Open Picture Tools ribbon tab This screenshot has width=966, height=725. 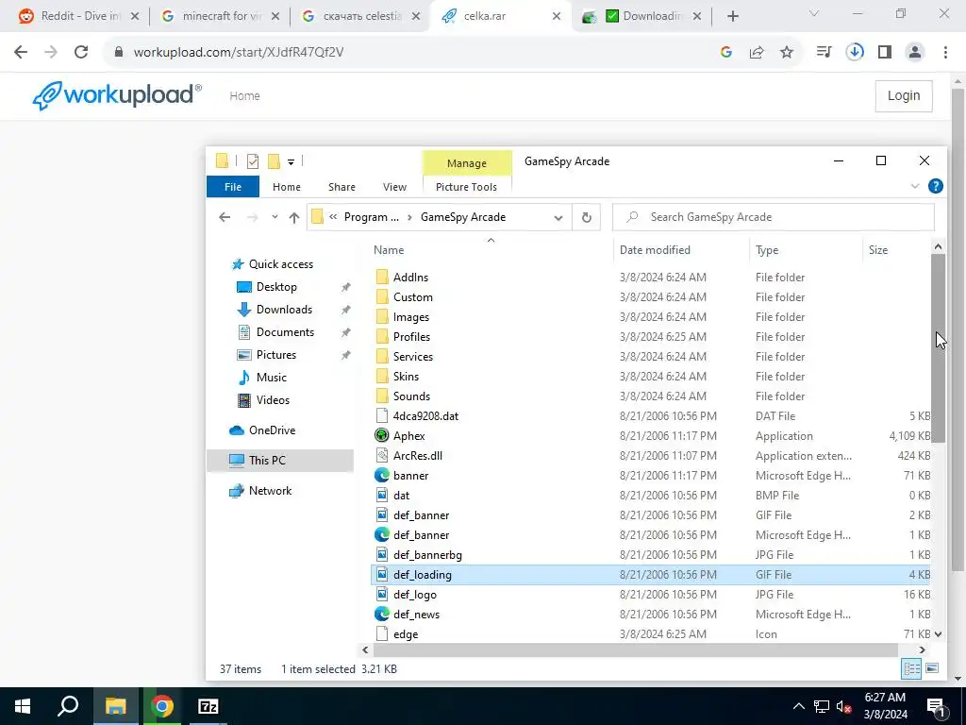[466, 187]
